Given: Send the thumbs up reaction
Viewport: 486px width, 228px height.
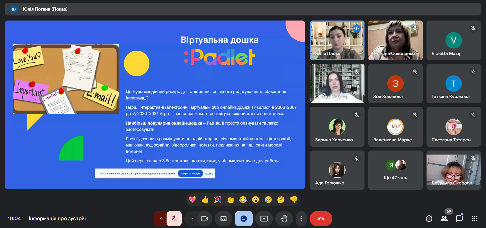Looking at the screenshot, I should [205, 200].
